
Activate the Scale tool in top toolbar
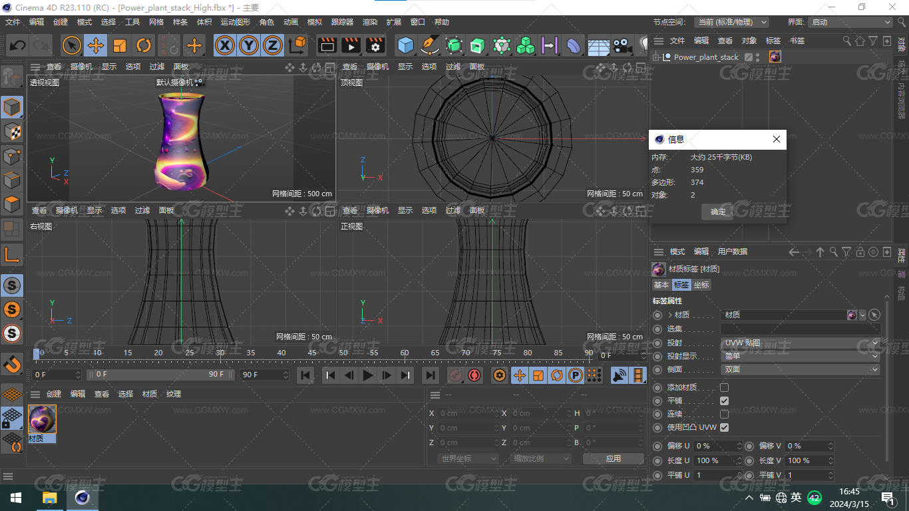(120, 45)
